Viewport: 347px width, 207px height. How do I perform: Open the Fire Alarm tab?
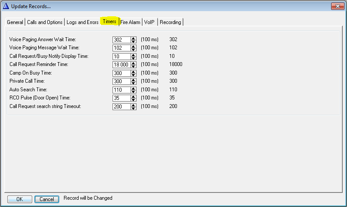click(131, 22)
